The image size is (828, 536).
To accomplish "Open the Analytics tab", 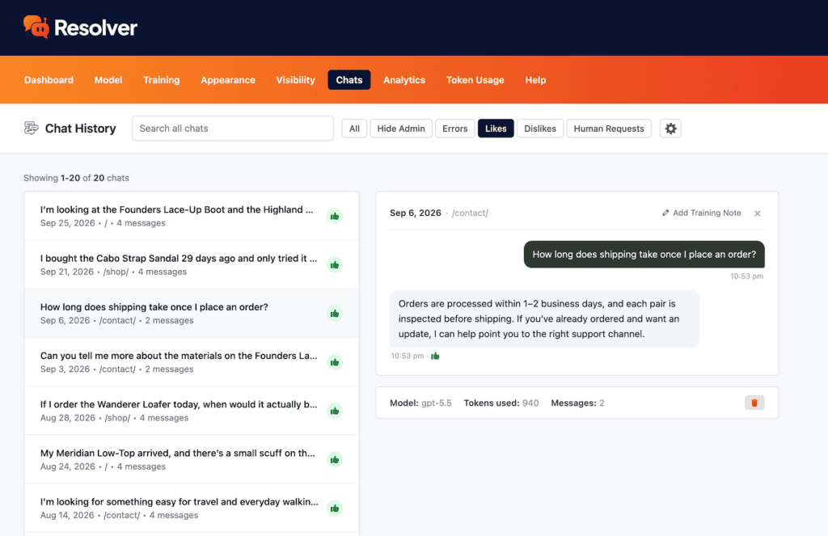I will [404, 80].
